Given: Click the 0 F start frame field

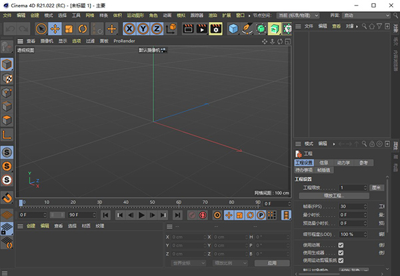Looking at the screenshot, I should (33, 215).
